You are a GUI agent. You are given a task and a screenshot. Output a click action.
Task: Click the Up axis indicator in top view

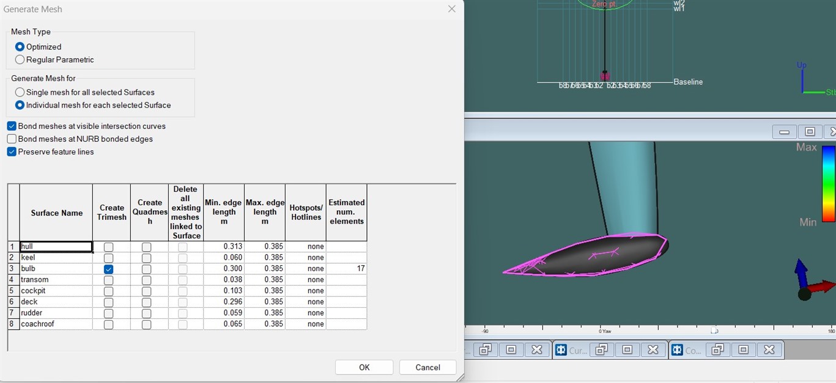click(x=802, y=65)
